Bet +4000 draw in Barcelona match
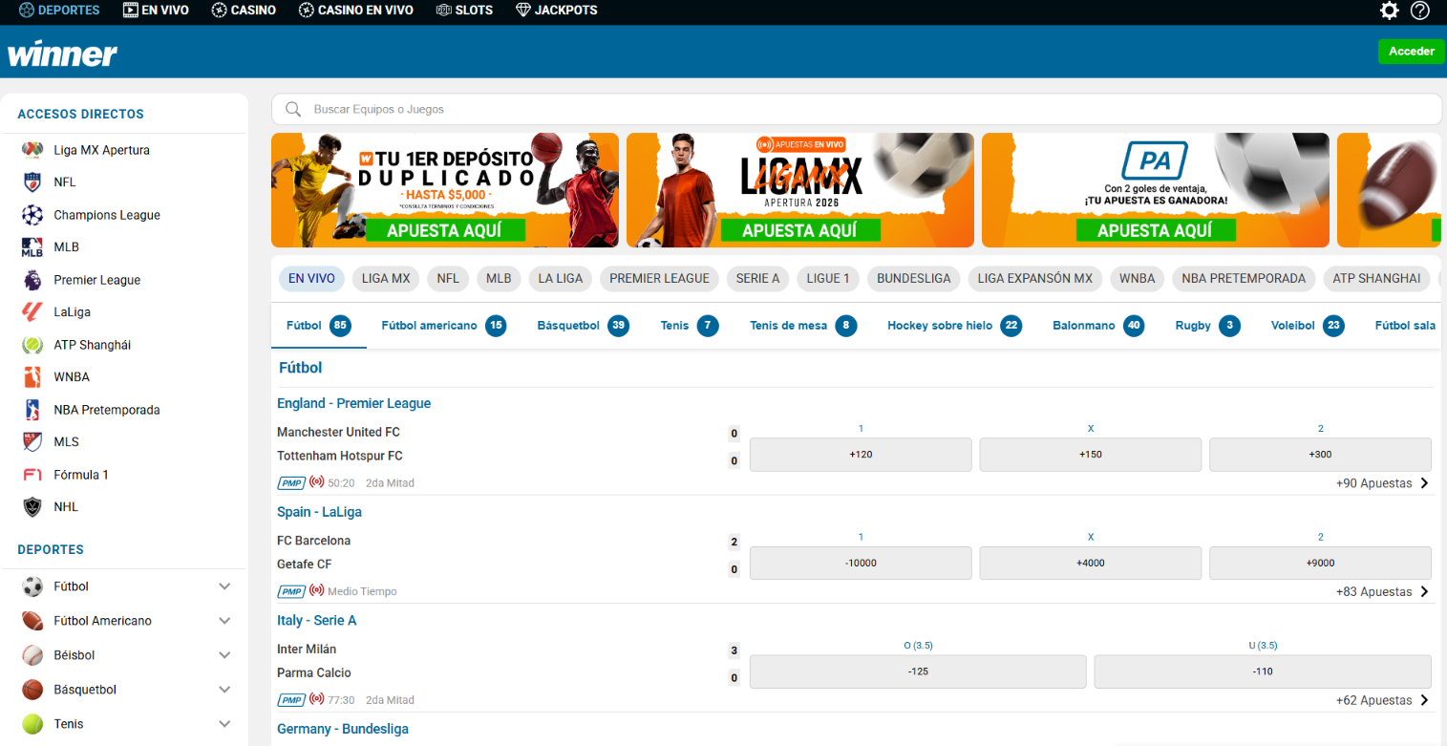Image resolution: width=1447 pixels, height=746 pixels. [1091, 563]
